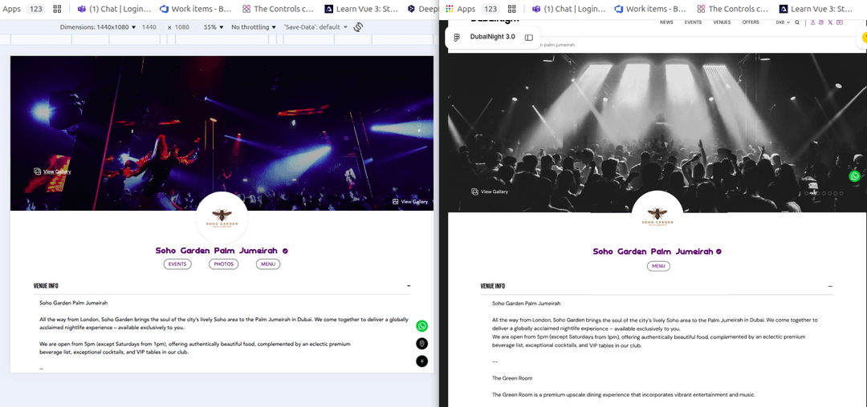The height and width of the screenshot is (407, 867).
Task: Click green WhatsApp icon on right page
Action: 855,176
